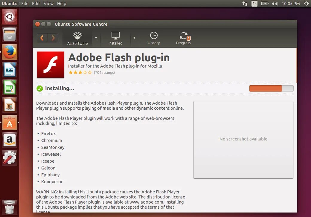Close the Ubuntu Software Centre window
The width and height of the screenshot is (311, 217).
click(x=37, y=24)
